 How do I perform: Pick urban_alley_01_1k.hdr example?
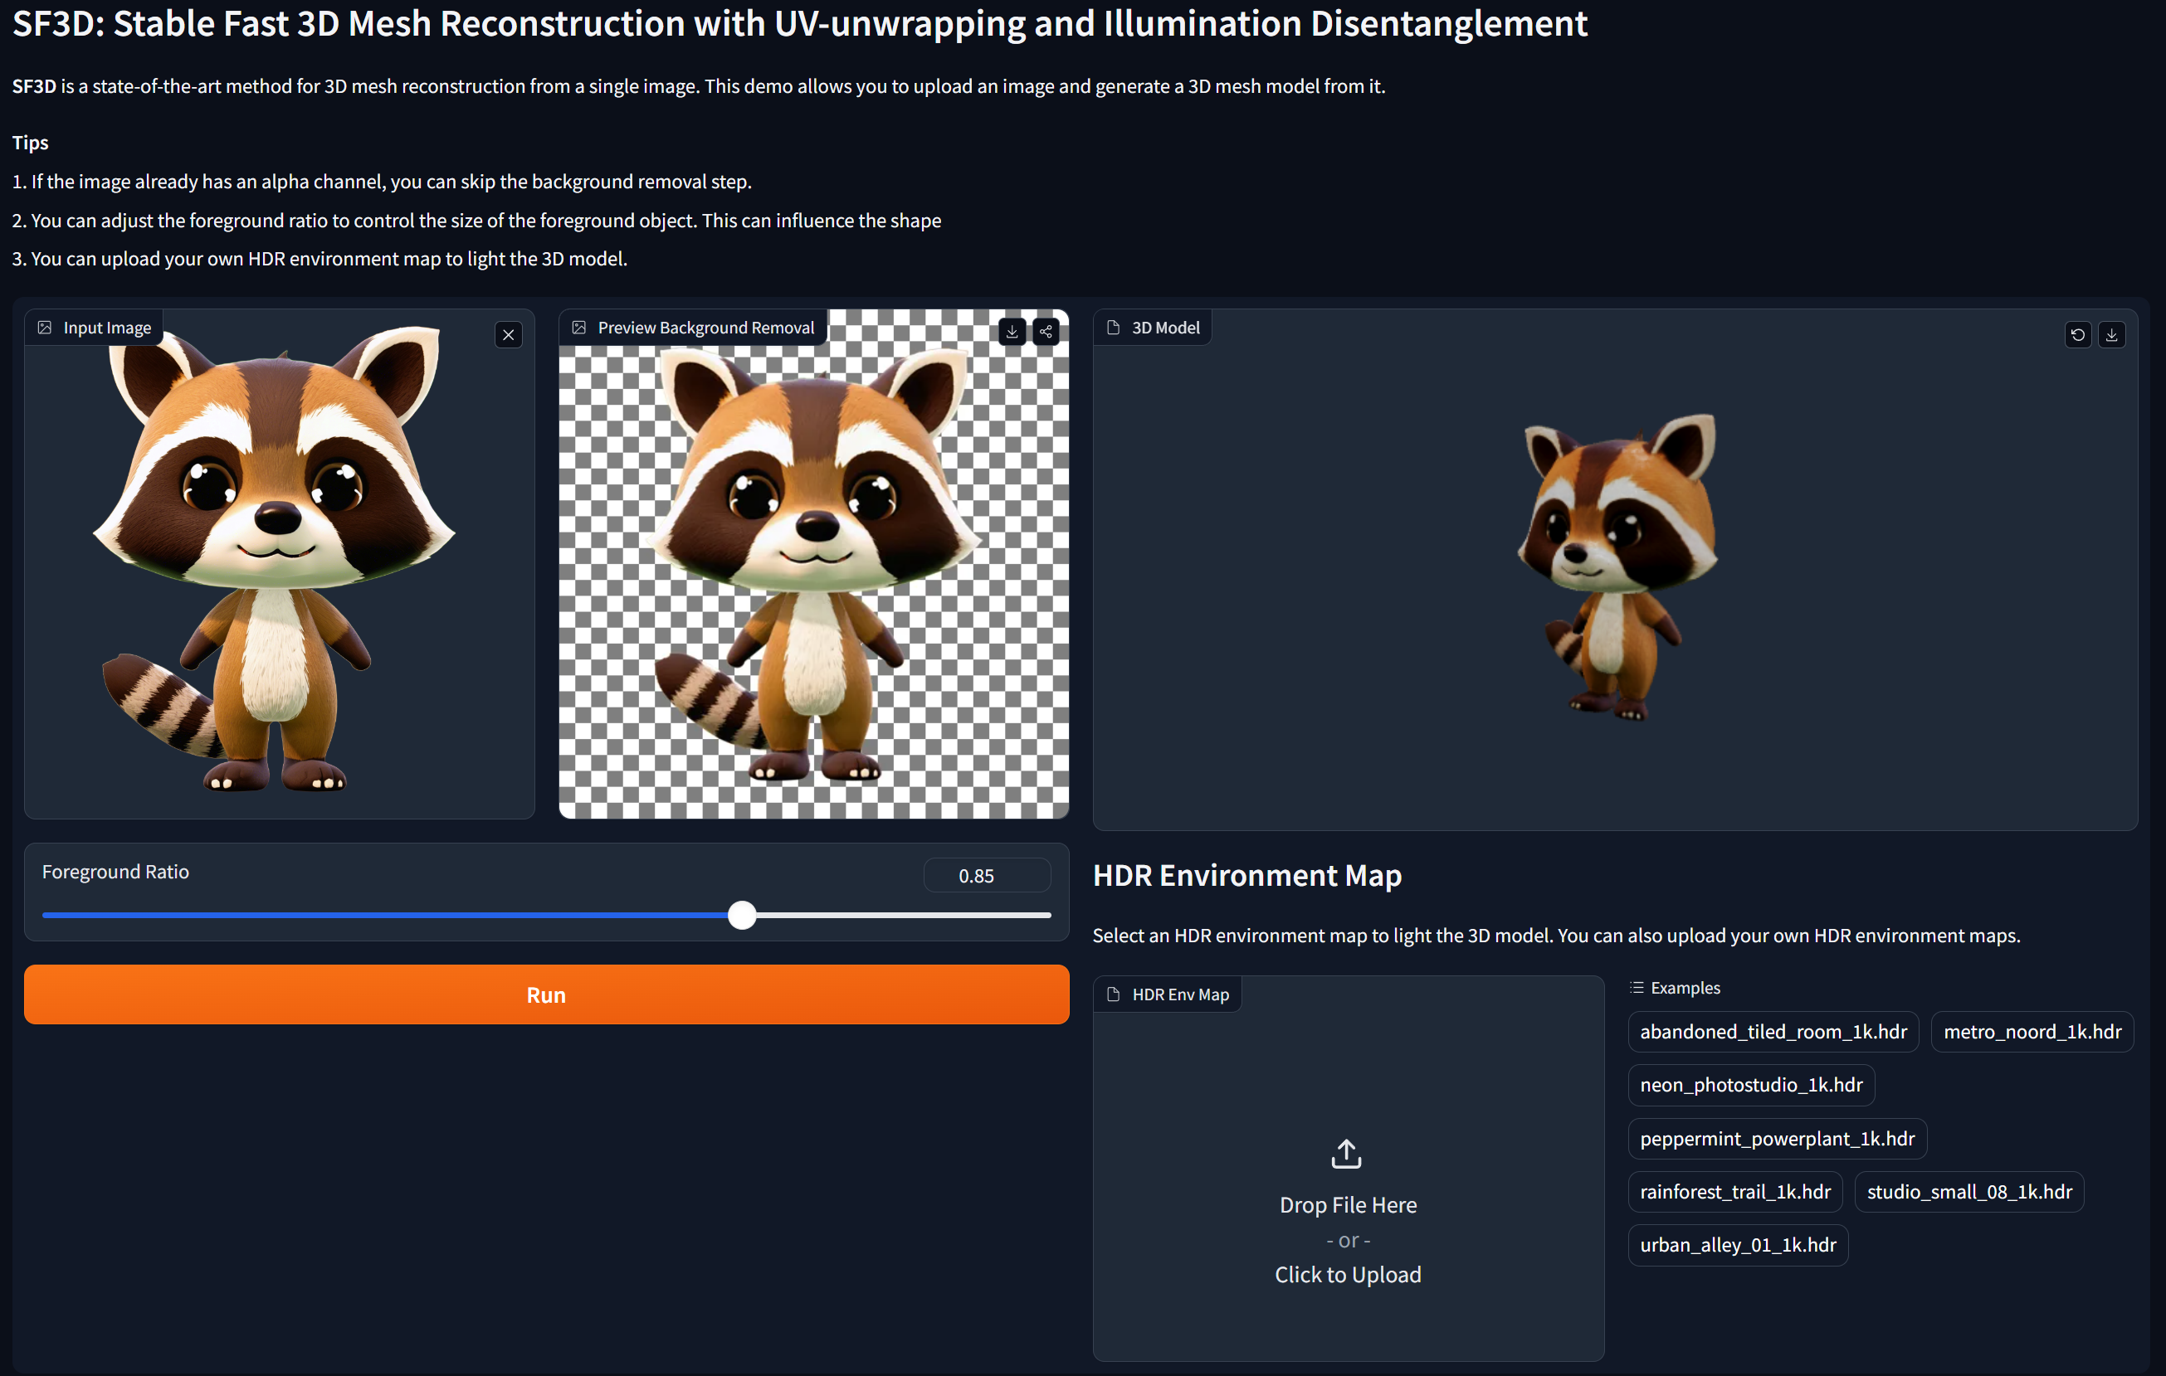pos(1737,1245)
